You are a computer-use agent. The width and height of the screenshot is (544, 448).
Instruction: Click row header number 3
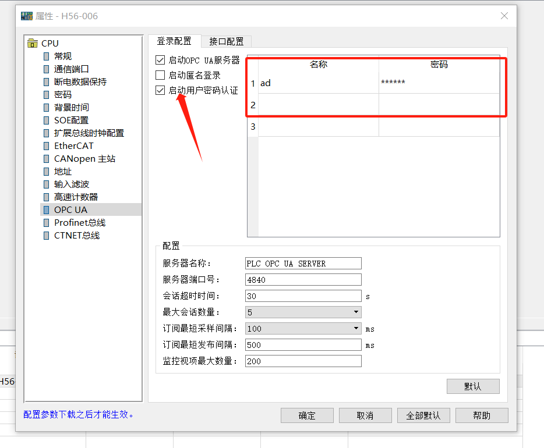click(253, 126)
